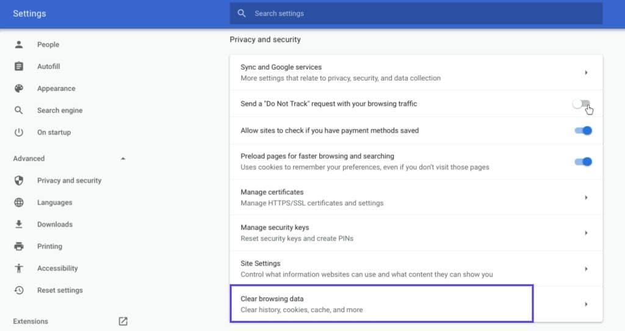Go to Reset settings in sidebar
Viewport: 625px width, 331px height.
60,291
